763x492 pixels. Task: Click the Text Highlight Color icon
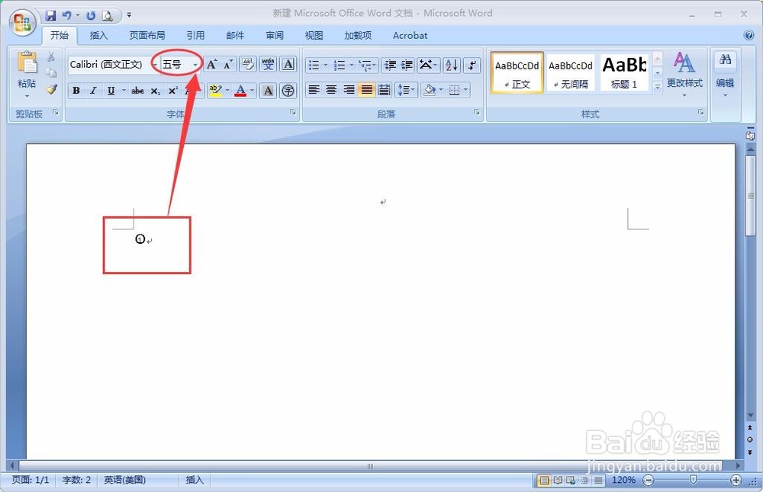pos(215,89)
